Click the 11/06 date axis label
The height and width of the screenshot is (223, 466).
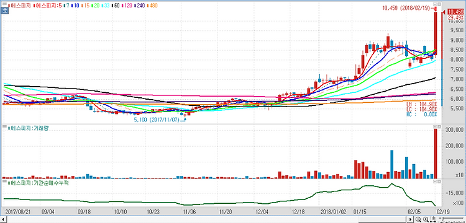(x=190, y=212)
